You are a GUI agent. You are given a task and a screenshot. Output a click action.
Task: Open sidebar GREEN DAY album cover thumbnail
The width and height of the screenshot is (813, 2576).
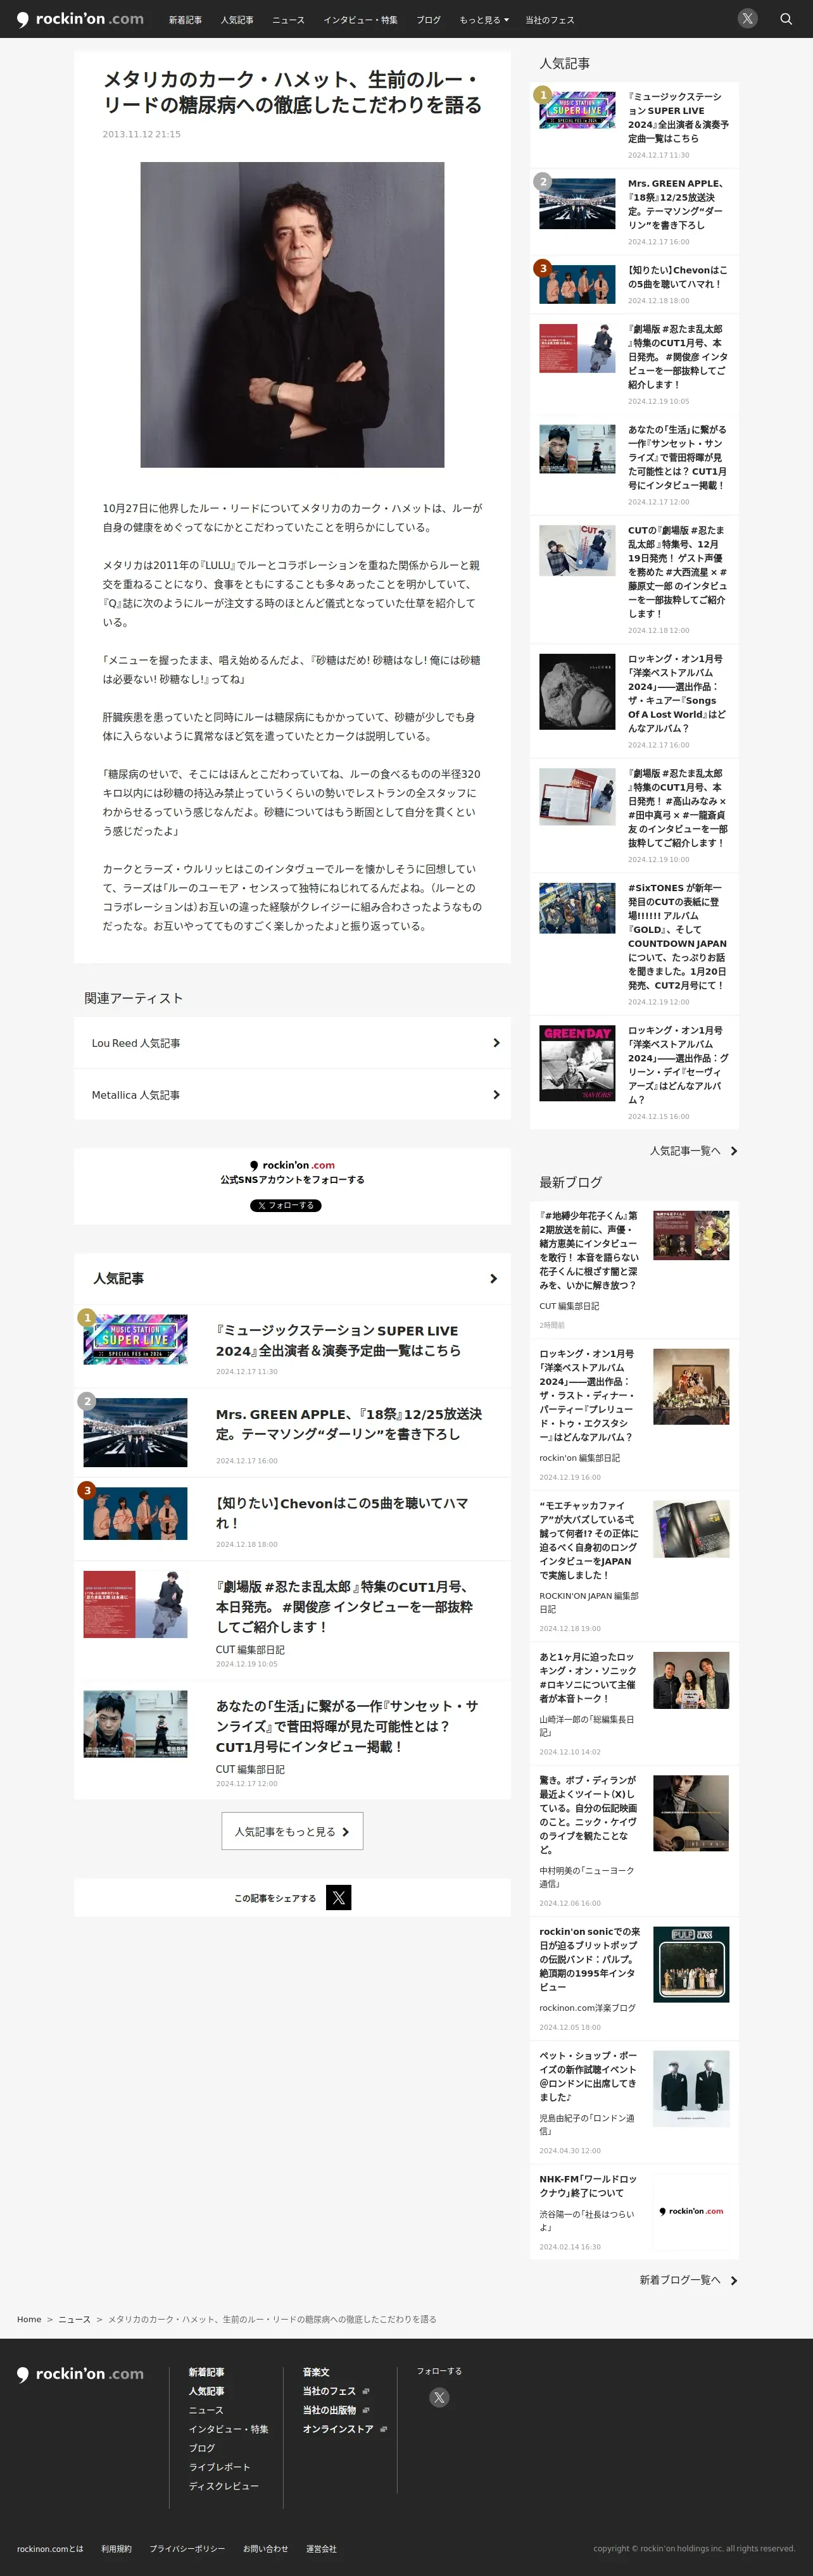(x=577, y=1063)
